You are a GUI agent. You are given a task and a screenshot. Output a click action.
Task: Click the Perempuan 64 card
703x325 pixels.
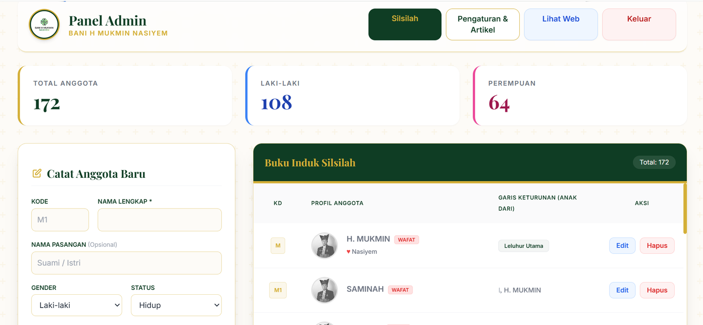pyautogui.click(x=580, y=96)
